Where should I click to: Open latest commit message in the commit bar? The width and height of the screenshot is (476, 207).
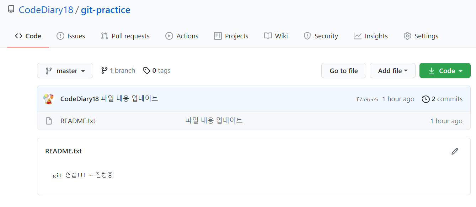[129, 99]
